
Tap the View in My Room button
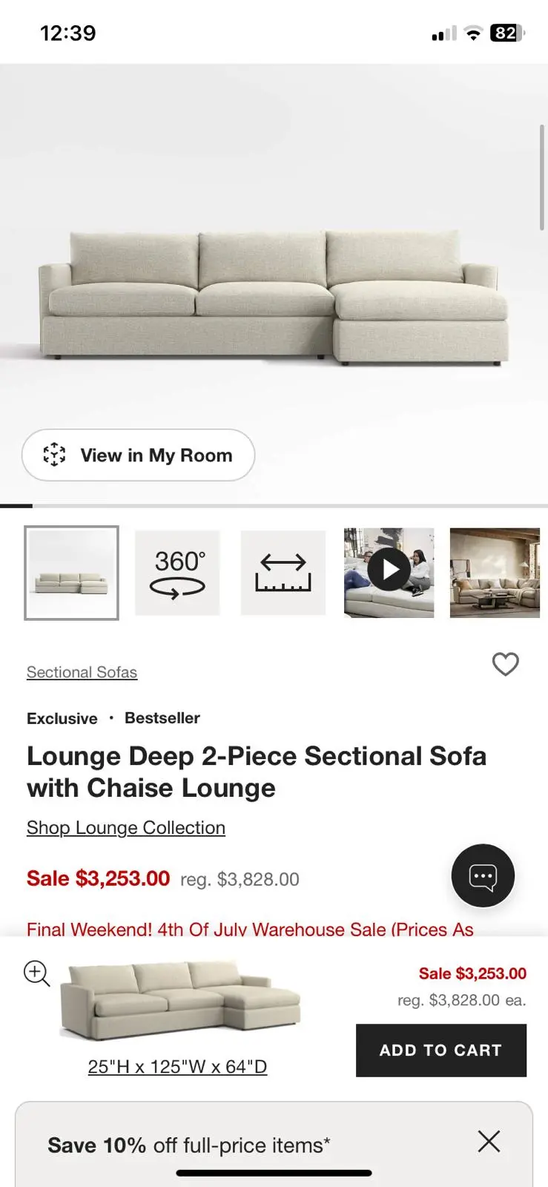139,455
